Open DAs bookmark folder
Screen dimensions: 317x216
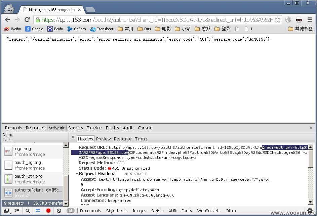[144, 29]
